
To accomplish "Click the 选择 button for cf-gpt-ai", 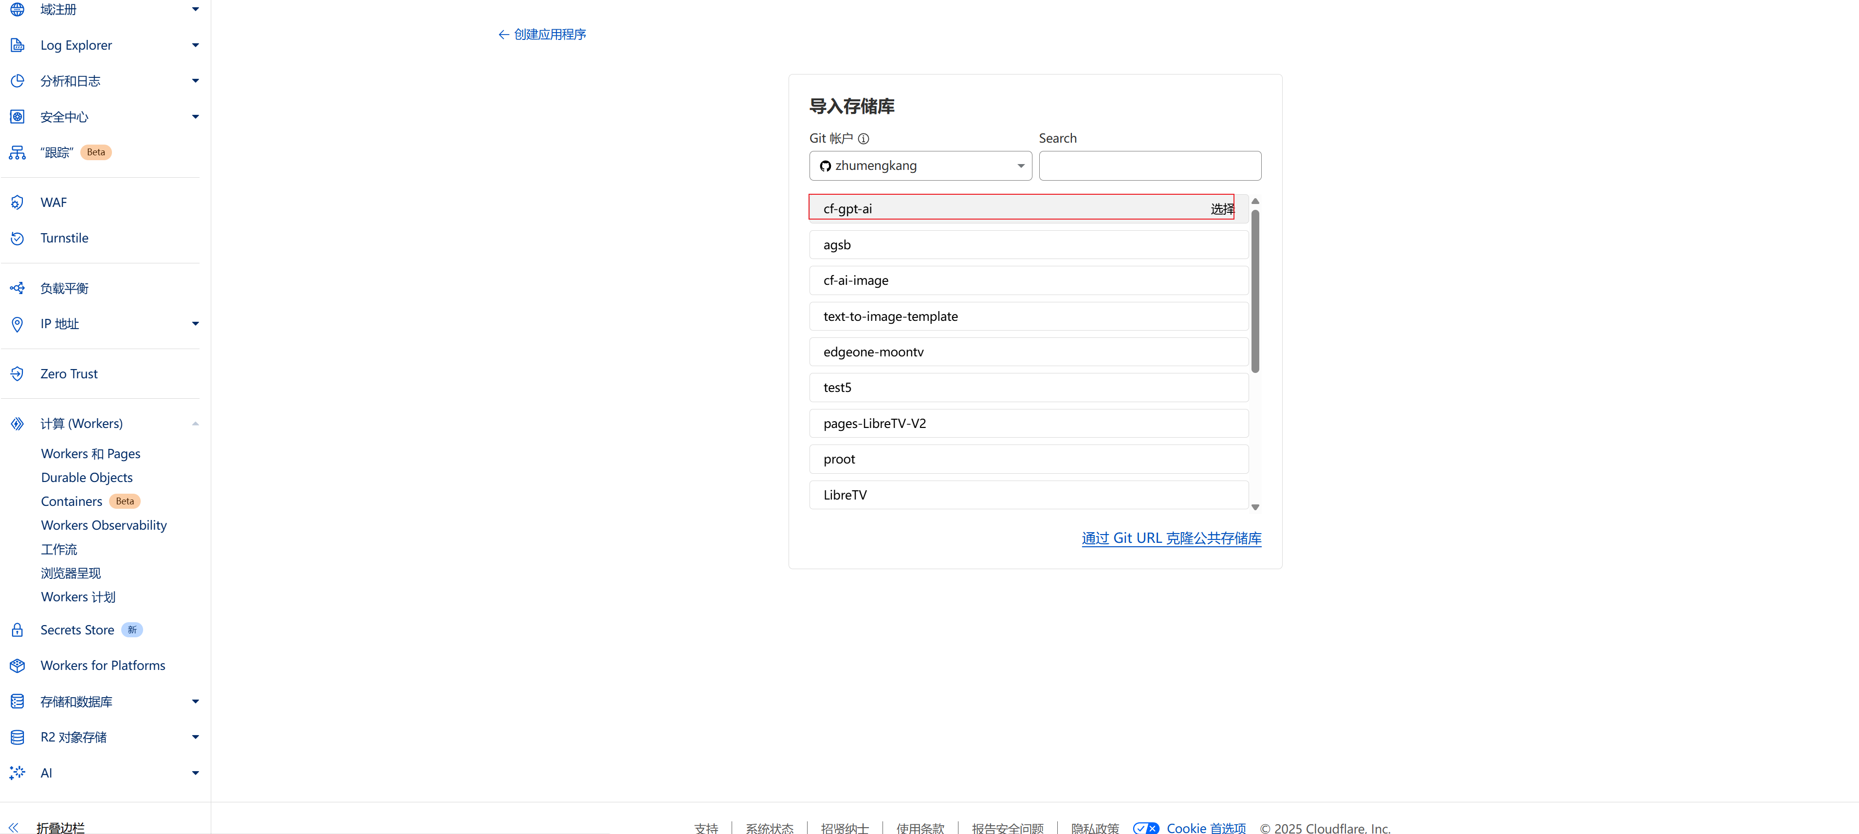I will pyautogui.click(x=1222, y=209).
